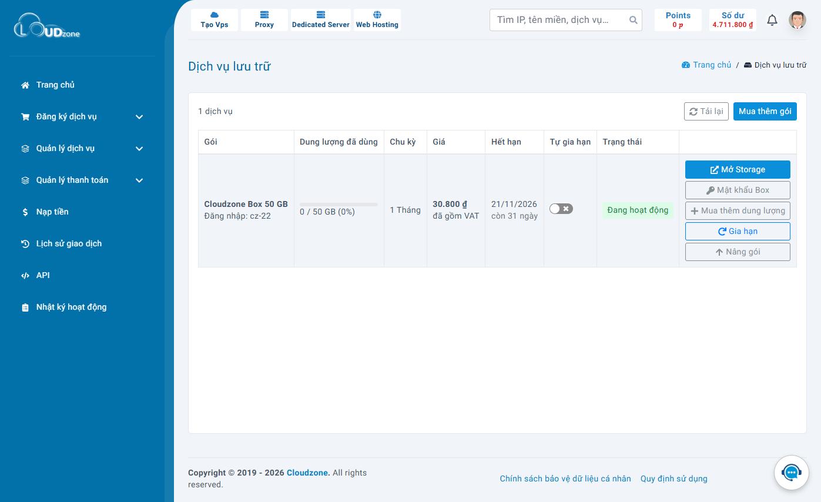This screenshot has height=502, width=821.
Task: Click the Nâng gói upgrade button
Action: [738, 252]
